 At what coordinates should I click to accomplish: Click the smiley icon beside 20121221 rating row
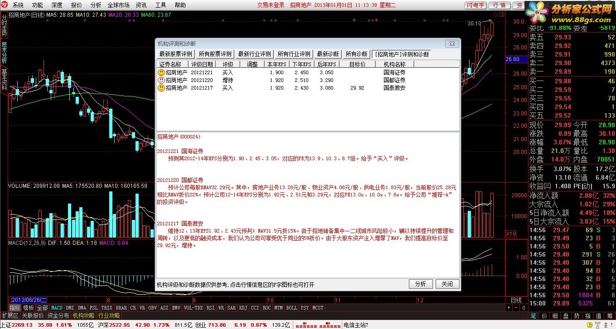pyautogui.click(x=161, y=72)
